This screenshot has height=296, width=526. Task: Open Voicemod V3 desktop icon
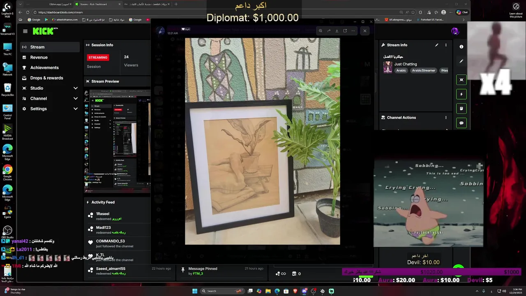click(7, 29)
